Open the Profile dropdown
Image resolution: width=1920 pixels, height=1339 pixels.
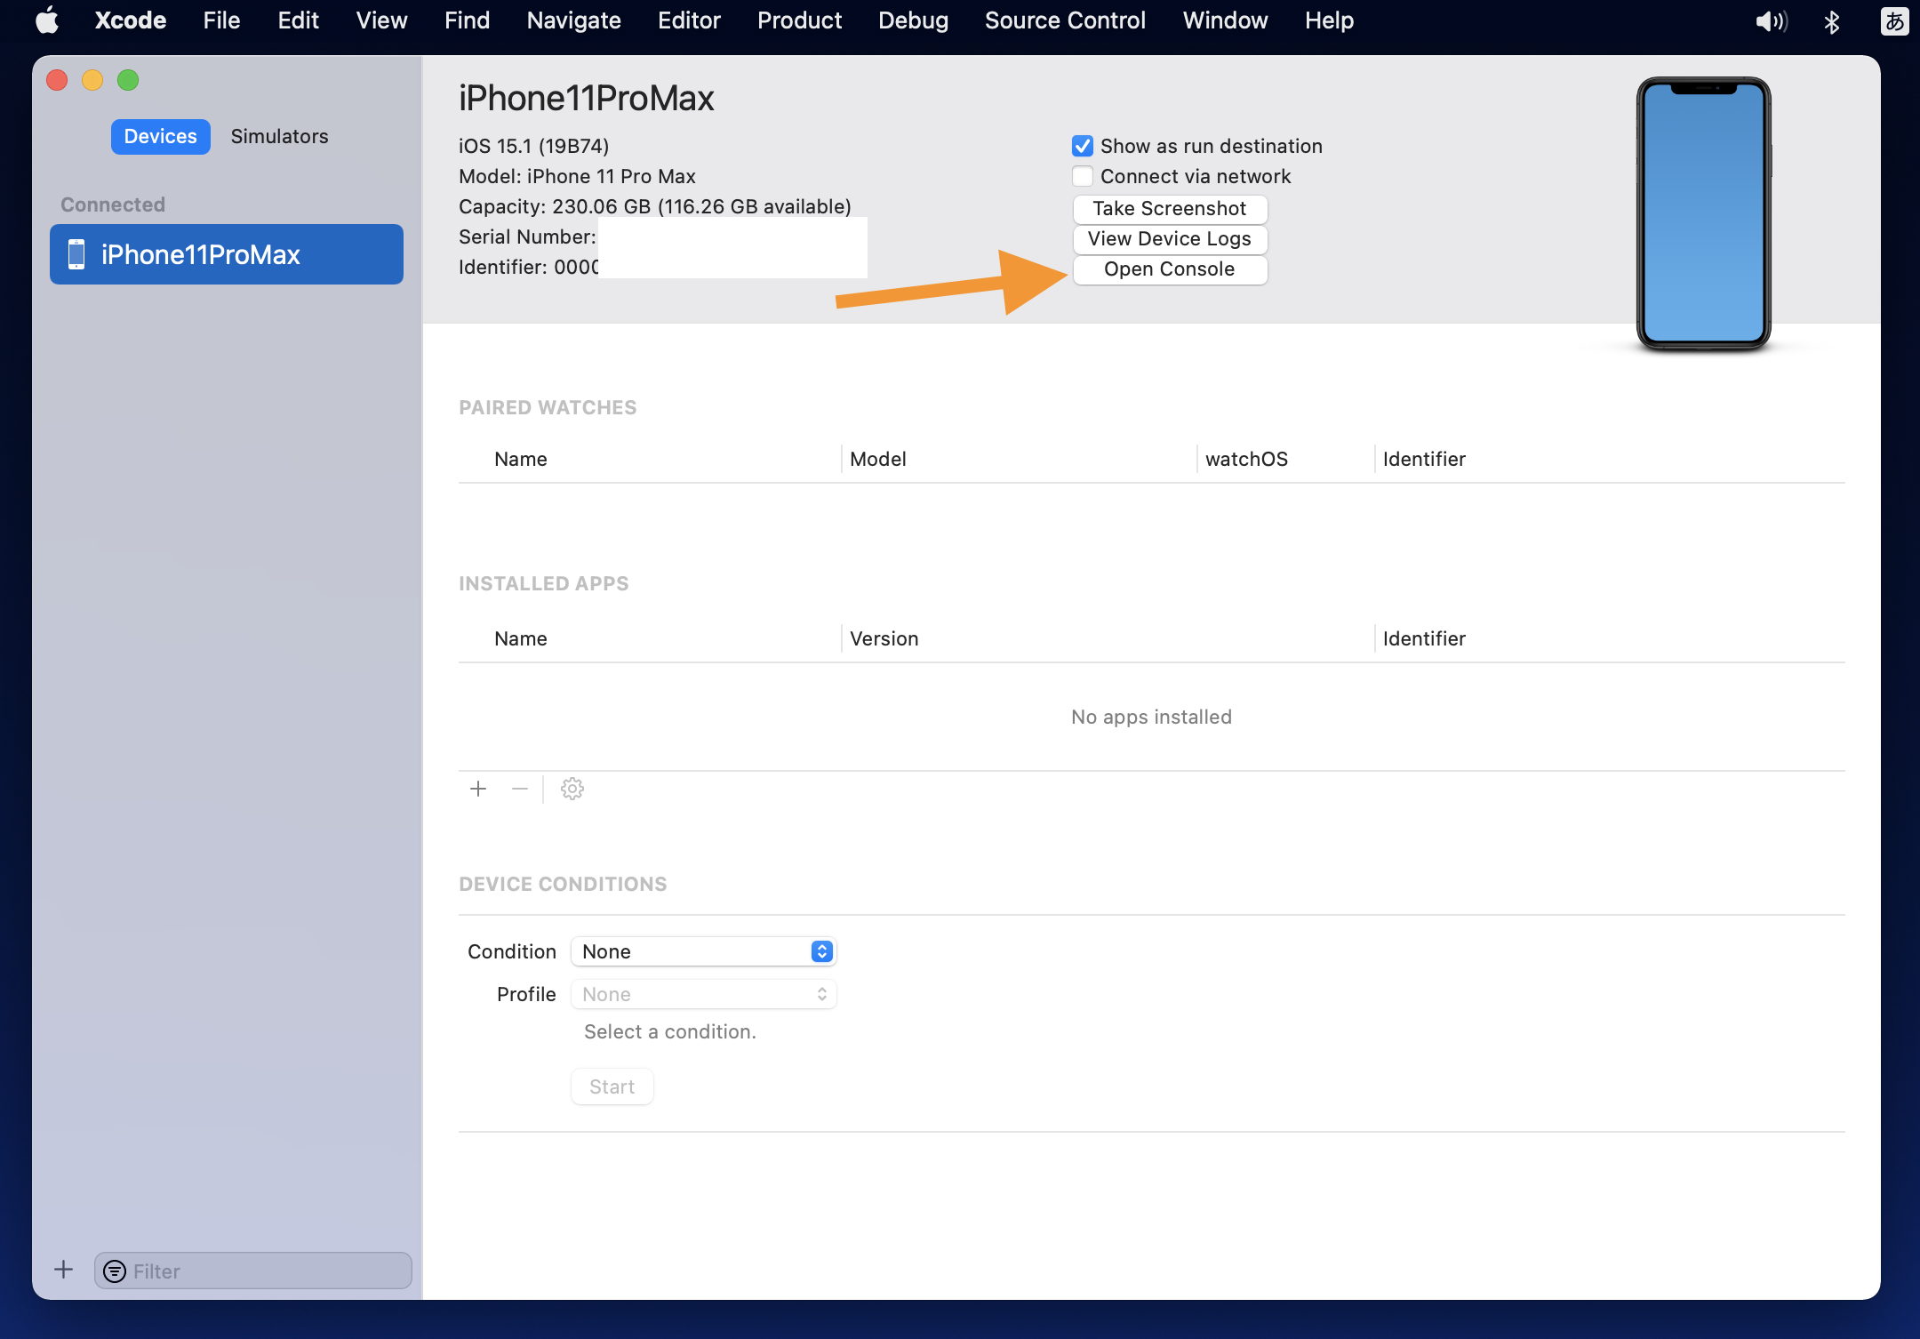click(704, 994)
